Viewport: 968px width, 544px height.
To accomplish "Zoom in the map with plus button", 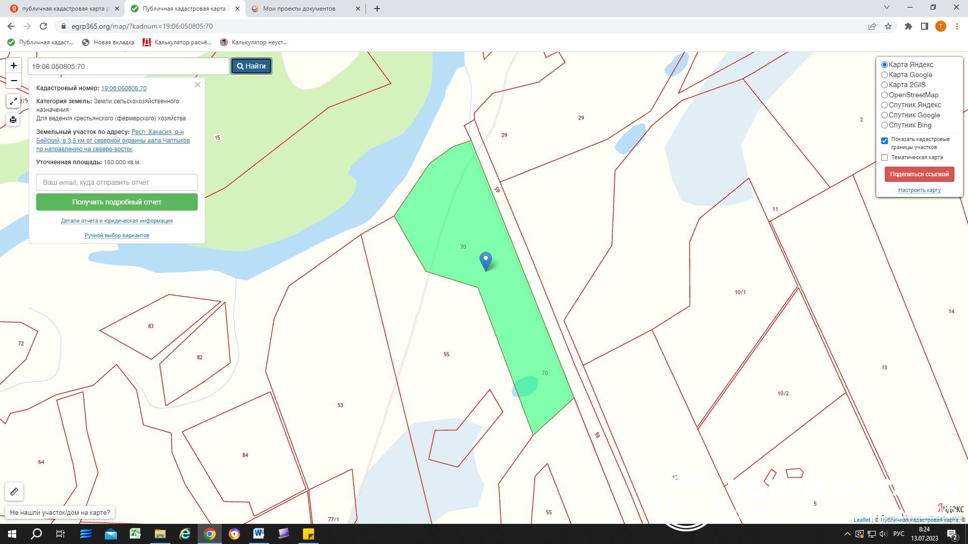I will click(x=14, y=65).
